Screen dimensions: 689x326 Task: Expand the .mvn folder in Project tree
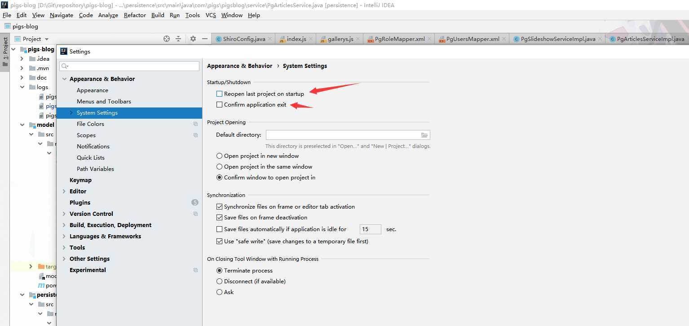click(x=22, y=68)
